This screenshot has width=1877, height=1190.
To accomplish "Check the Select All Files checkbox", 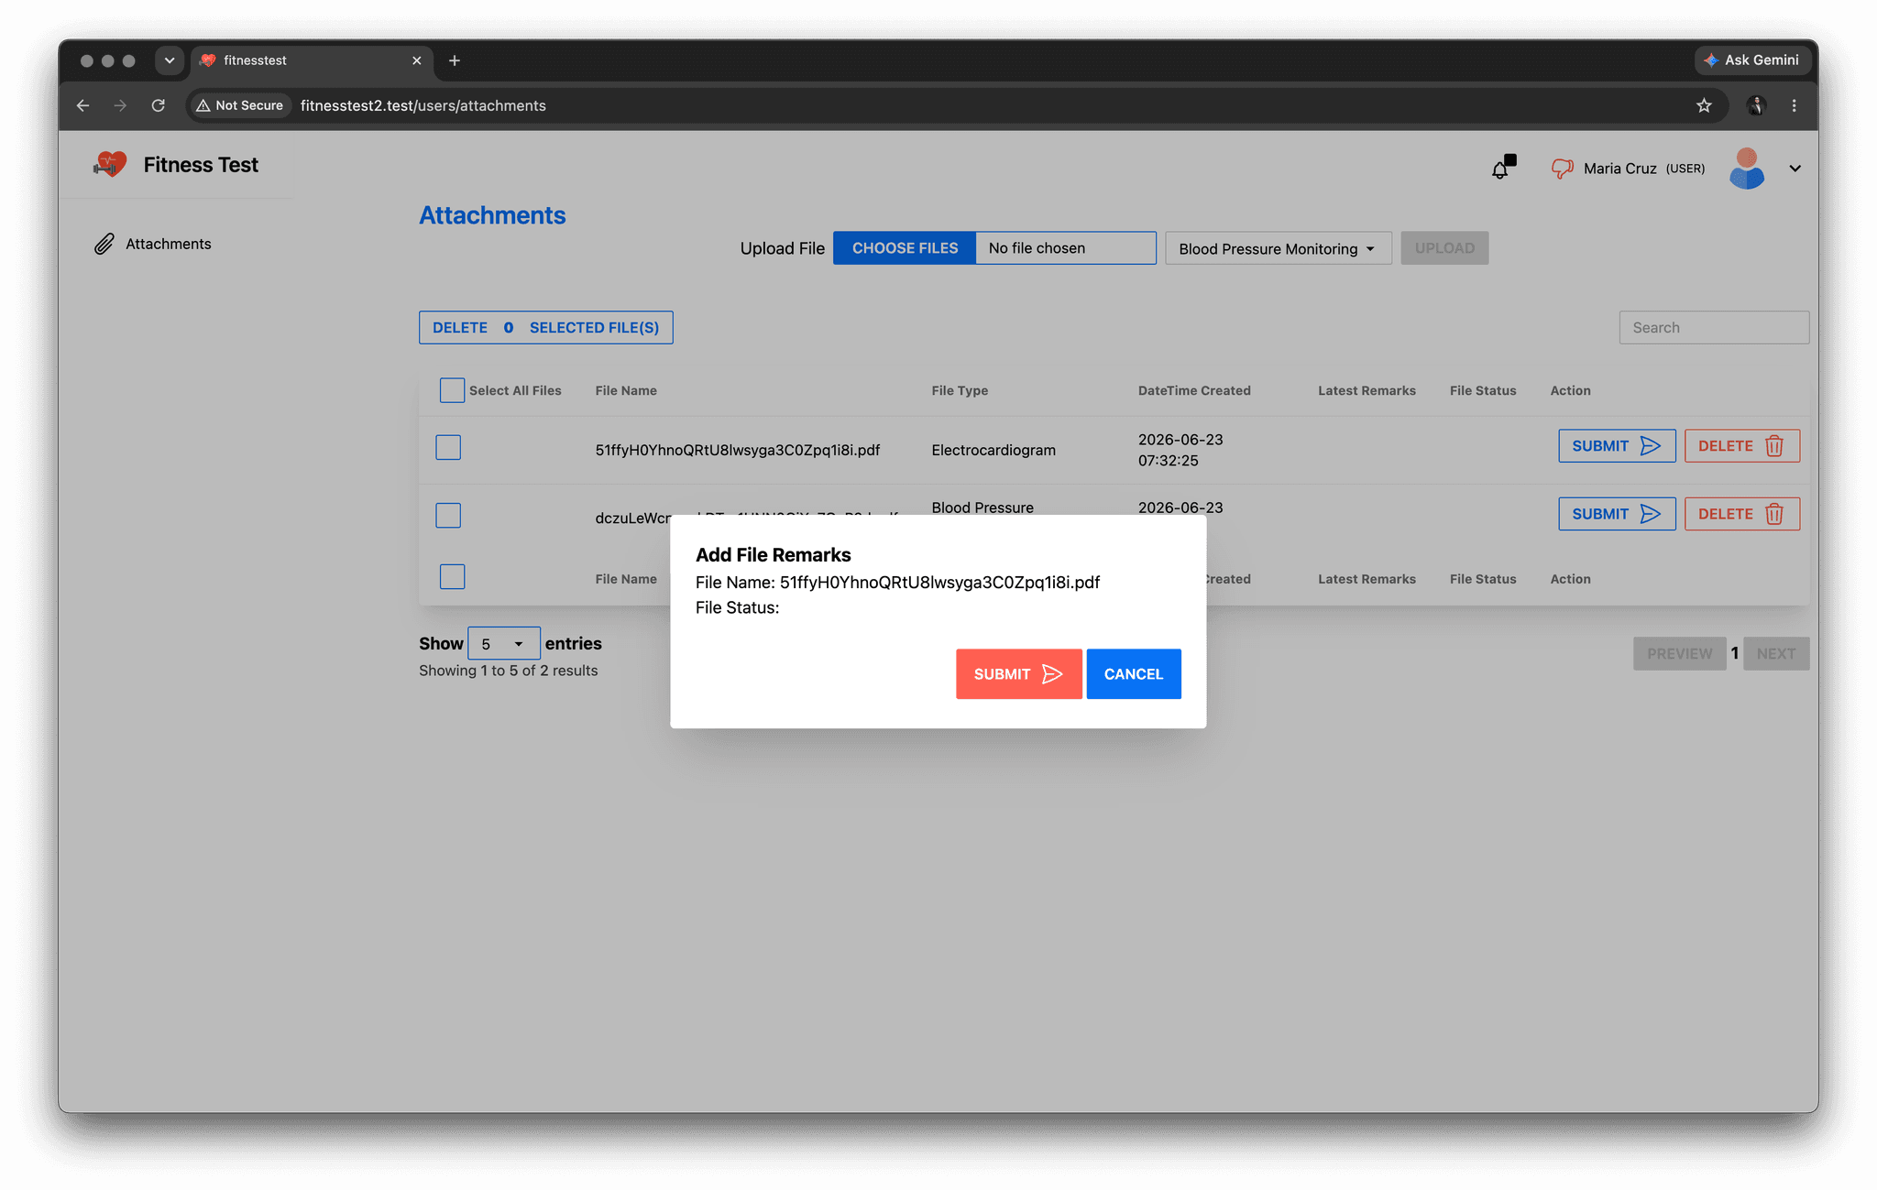I will pos(452,390).
